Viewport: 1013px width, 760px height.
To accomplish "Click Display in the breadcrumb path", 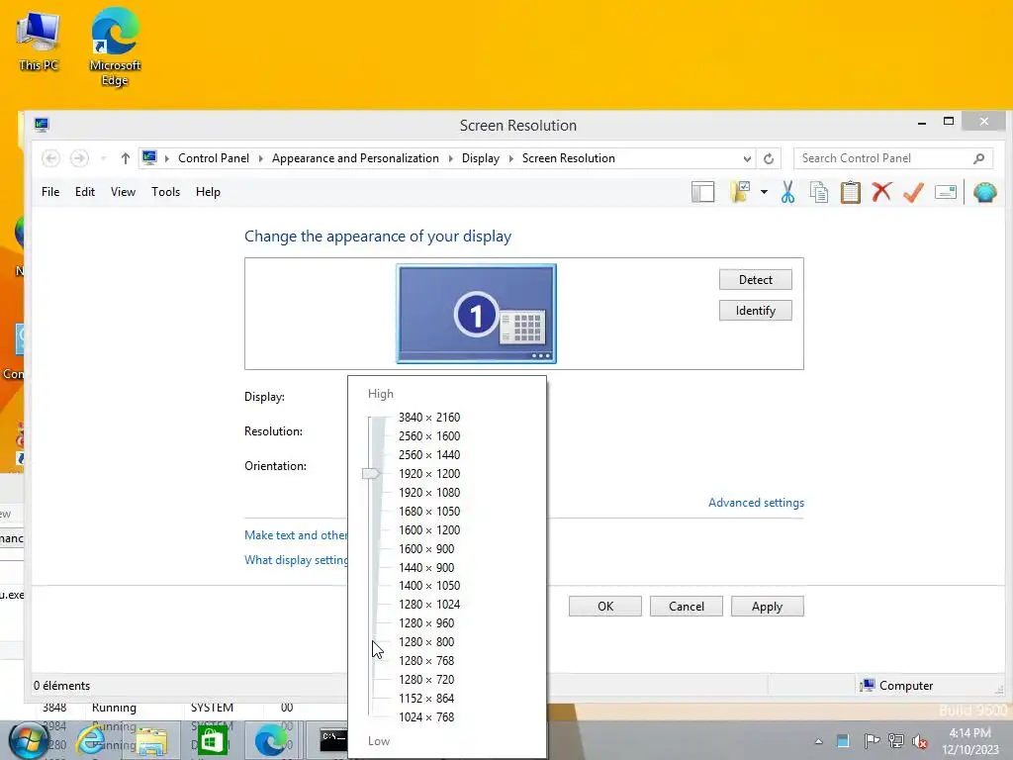I will point(481,158).
